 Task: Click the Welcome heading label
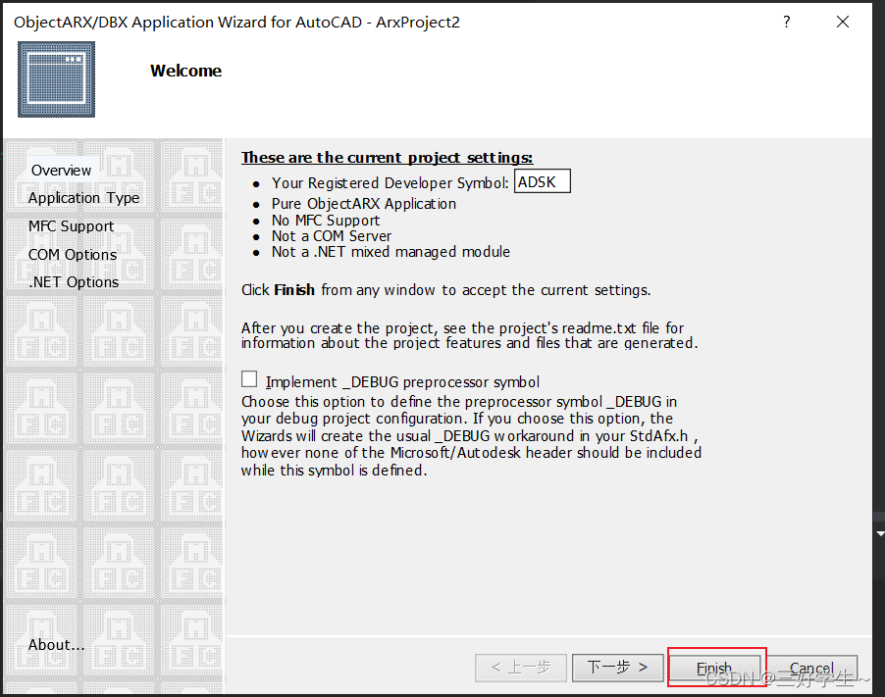click(185, 71)
